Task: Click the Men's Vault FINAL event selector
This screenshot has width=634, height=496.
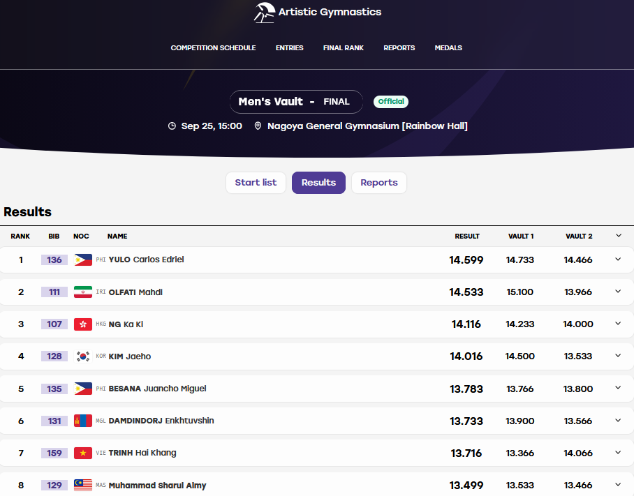Action: click(x=296, y=102)
